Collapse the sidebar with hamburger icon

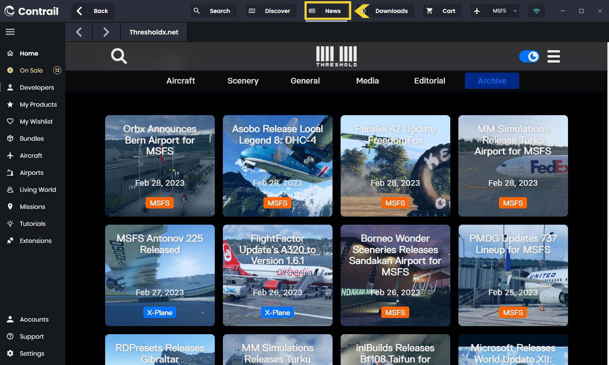coord(10,32)
